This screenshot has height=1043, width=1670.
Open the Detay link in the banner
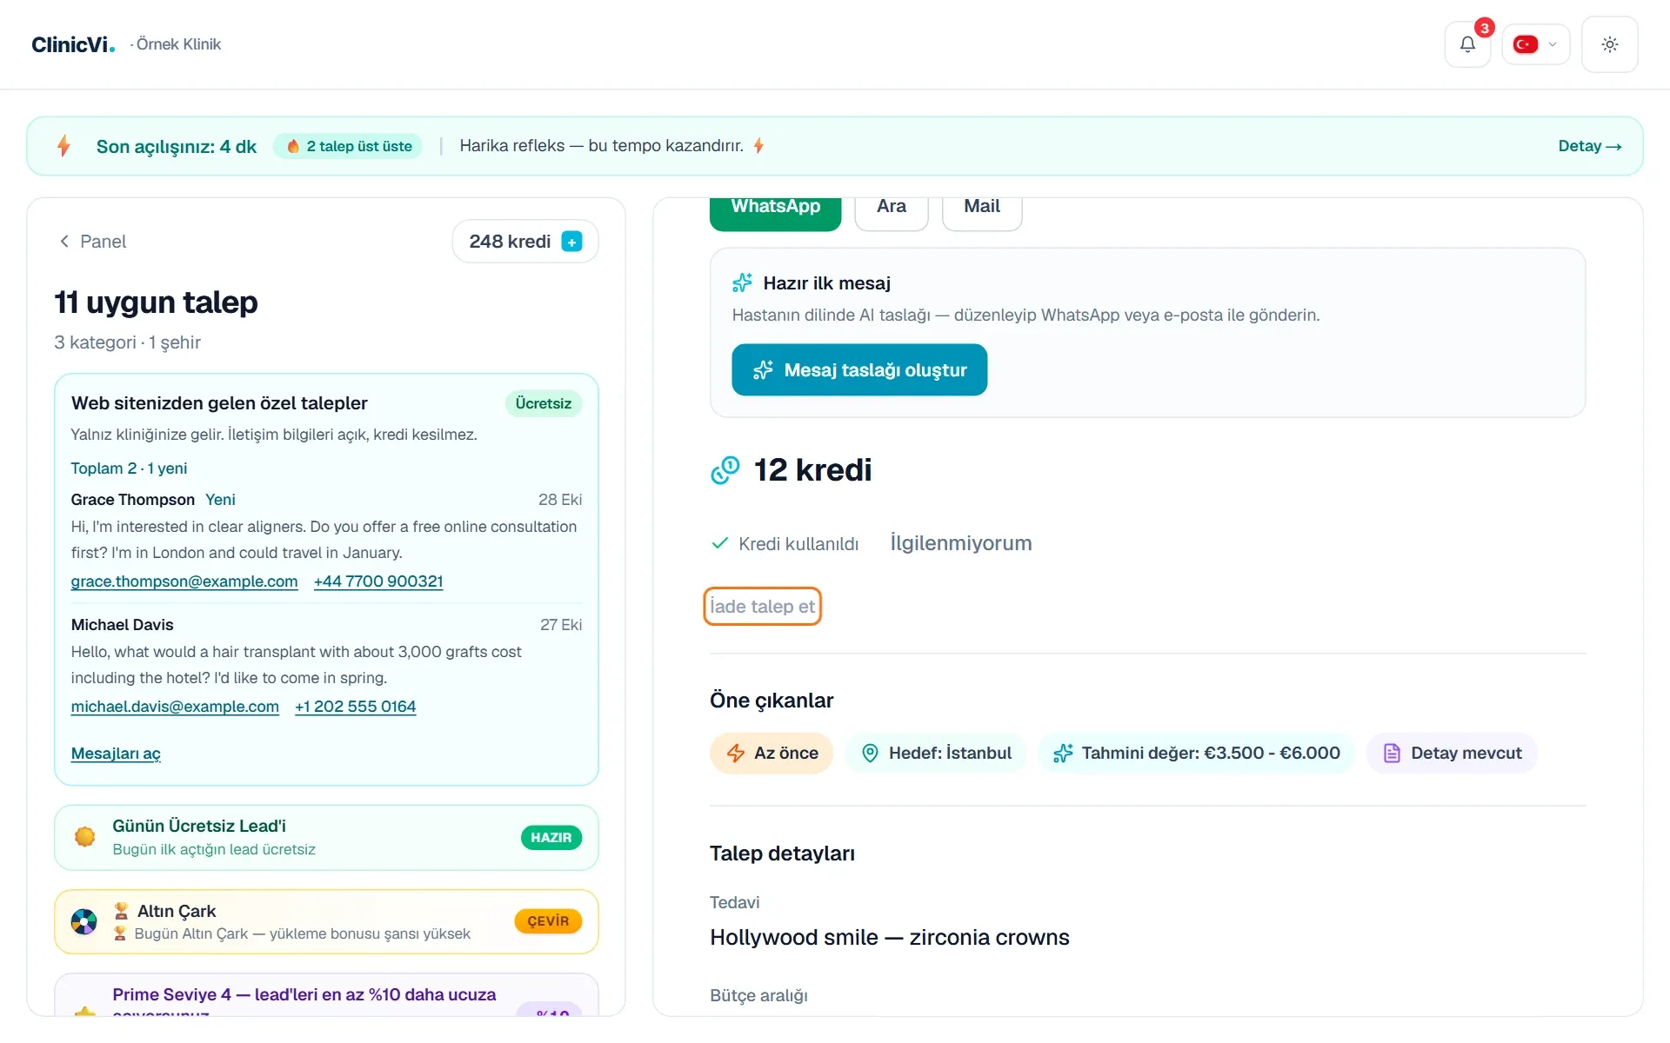point(1589,146)
